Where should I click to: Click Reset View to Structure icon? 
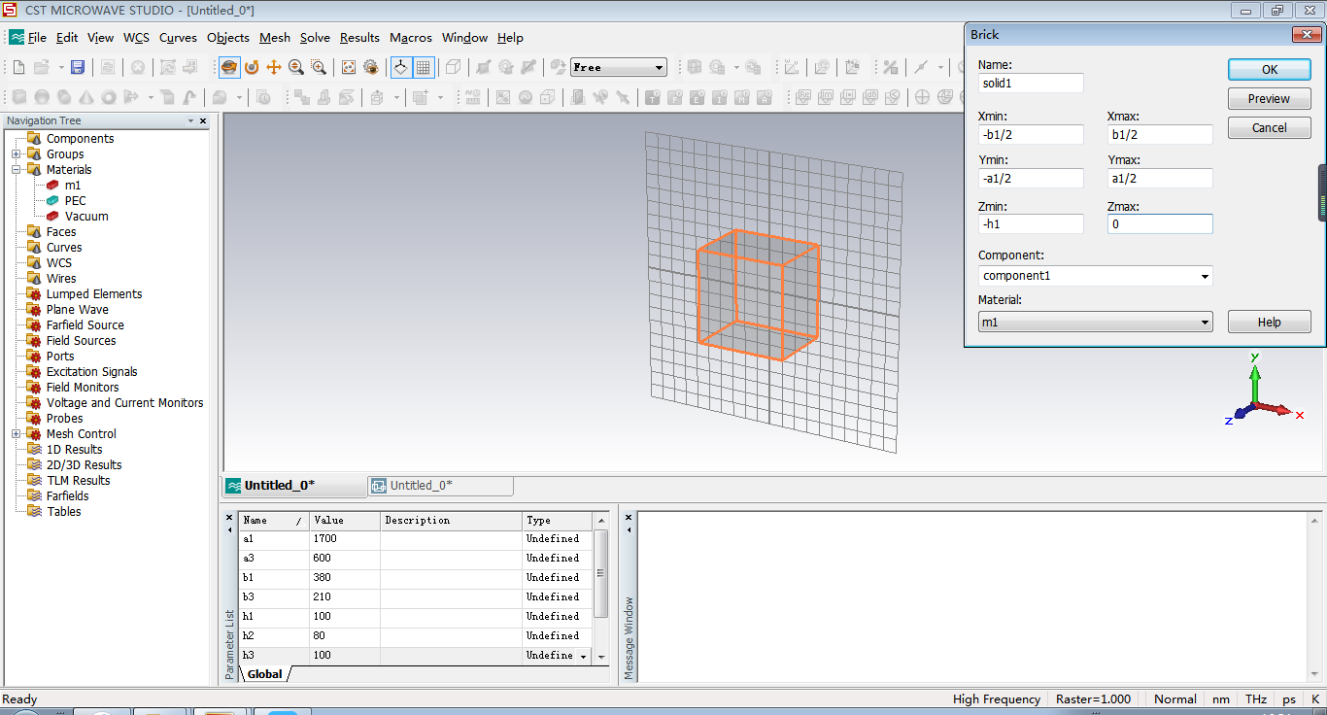click(349, 67)
